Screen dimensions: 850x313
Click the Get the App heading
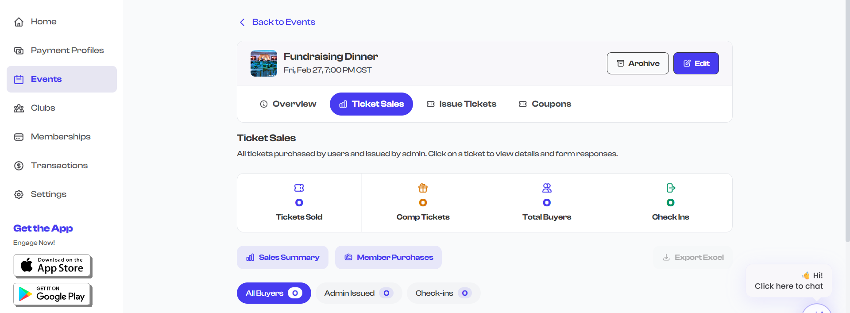(43, 228)
